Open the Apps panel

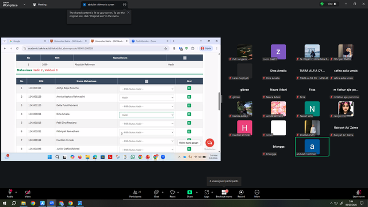click(206, 194)
